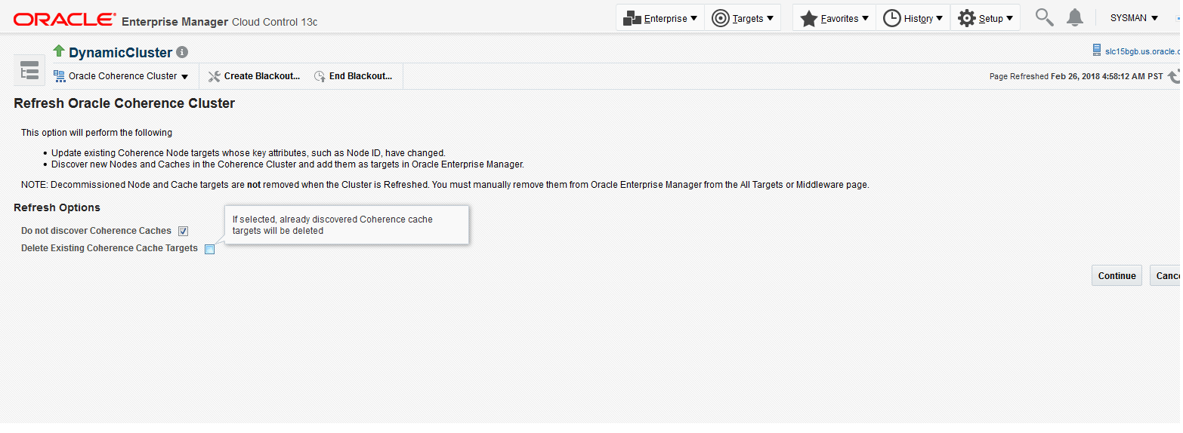The image size is (1183, 433).
Task: Uncheck Do not discover Coherence Caches
Action: (x=184, y=232)
